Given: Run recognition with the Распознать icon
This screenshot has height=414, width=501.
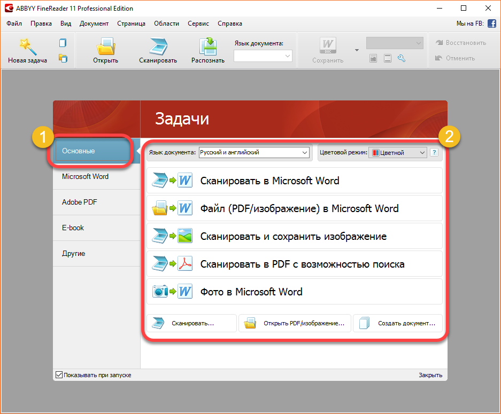Looking at the screenshot, I should tap(208, 46).
